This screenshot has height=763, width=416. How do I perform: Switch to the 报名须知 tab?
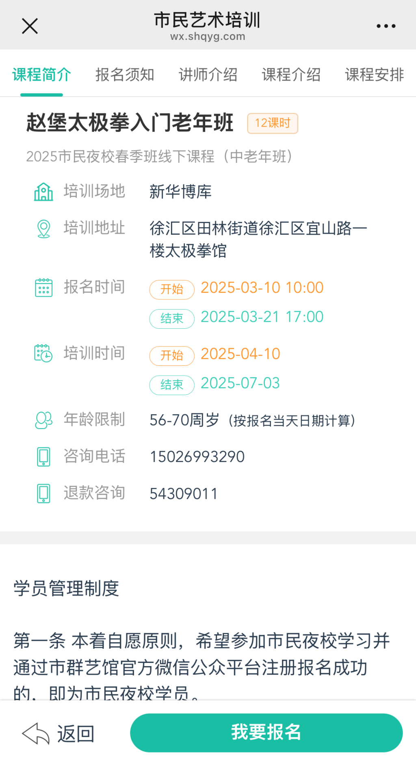125,75
